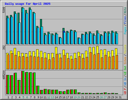
Task: Click the green kB out bar for day 4
Action: 19,87
